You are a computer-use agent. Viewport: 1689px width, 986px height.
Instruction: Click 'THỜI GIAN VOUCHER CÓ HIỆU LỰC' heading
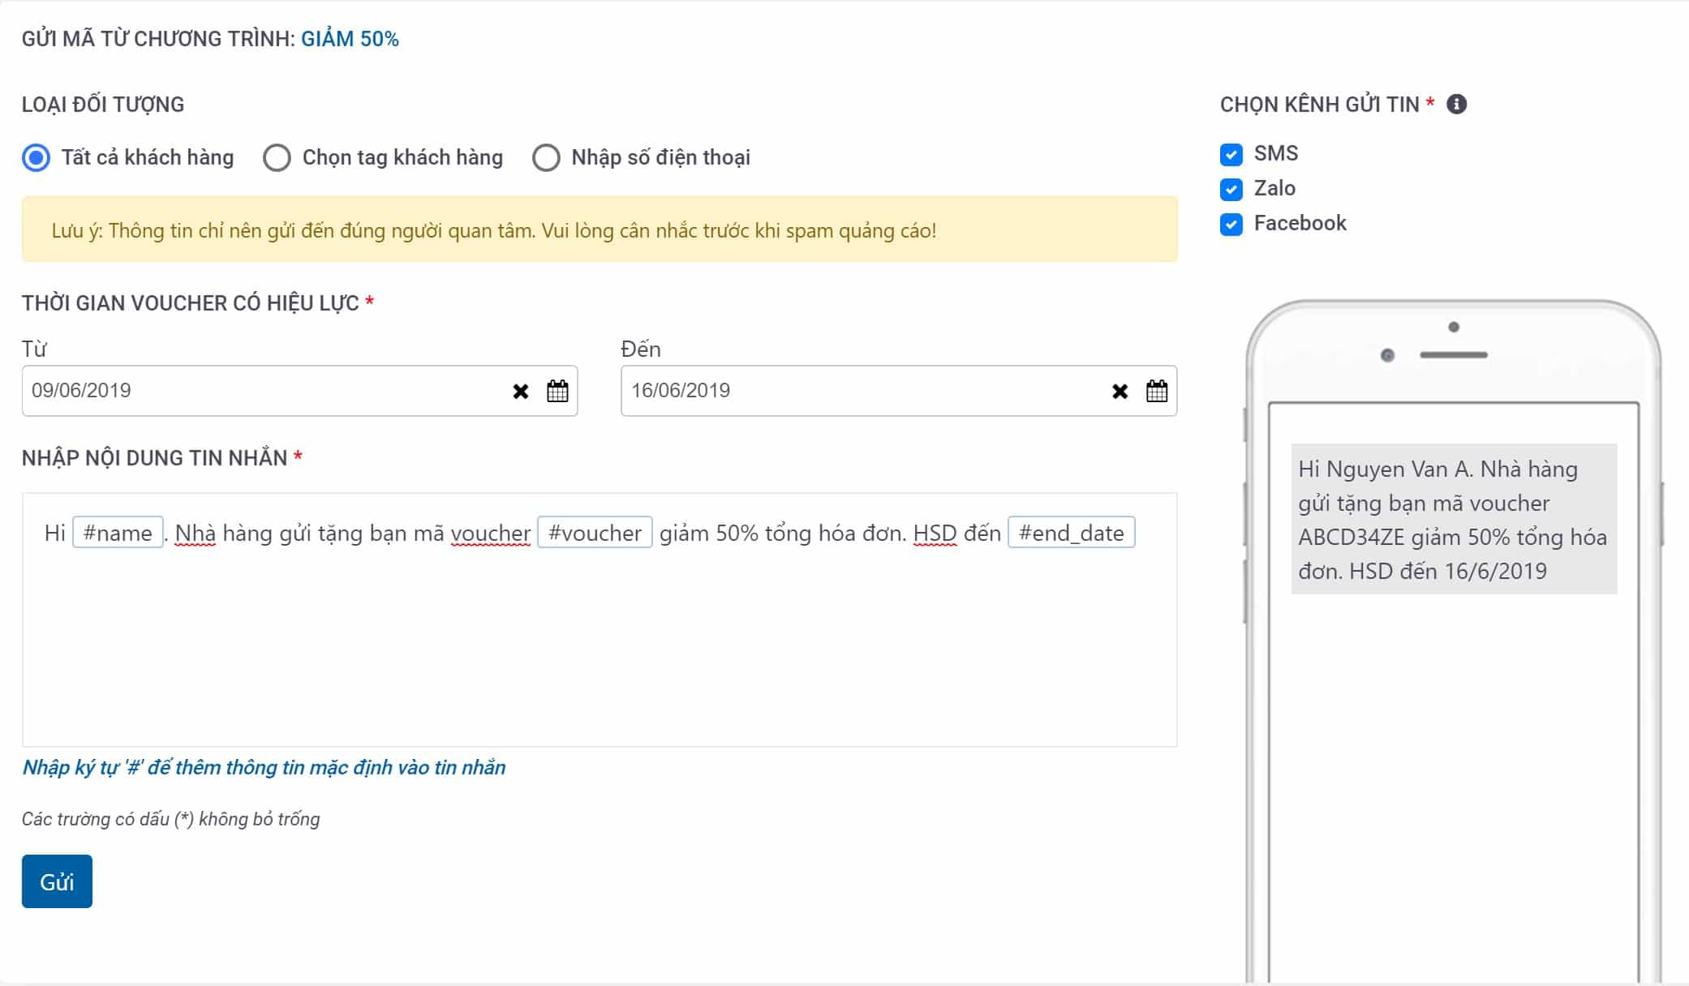pos(191,303)
